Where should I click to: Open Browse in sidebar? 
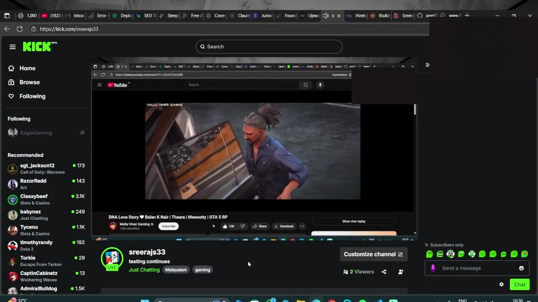tap(24, 82)
